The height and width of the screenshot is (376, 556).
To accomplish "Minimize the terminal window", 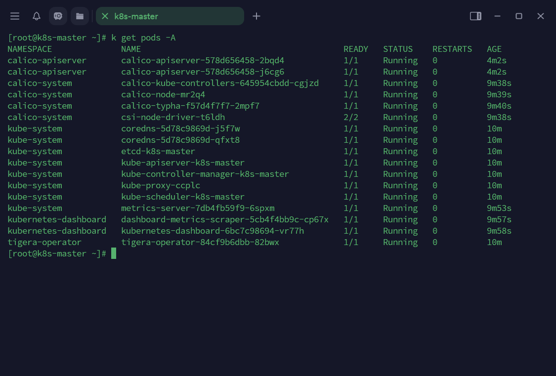I will (x=498, y=16).
